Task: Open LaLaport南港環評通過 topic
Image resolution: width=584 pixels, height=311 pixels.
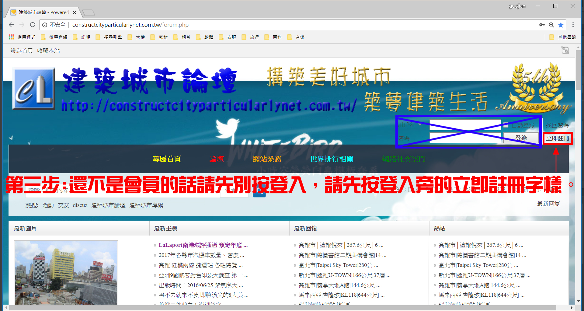Action: coord(203,245)
